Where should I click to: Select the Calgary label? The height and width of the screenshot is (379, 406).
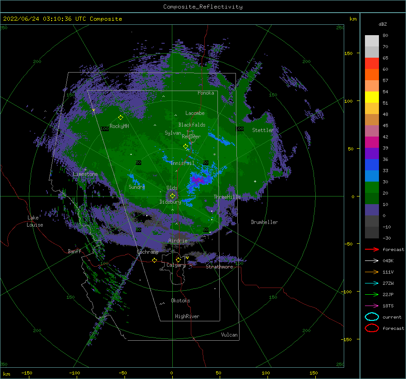coord(176,265)
